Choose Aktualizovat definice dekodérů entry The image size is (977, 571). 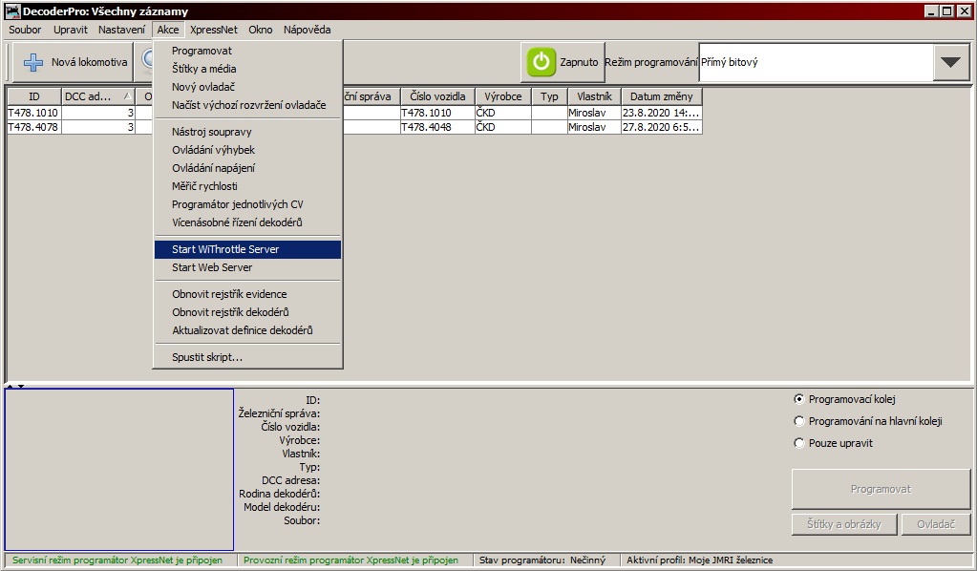pos(247,330)
